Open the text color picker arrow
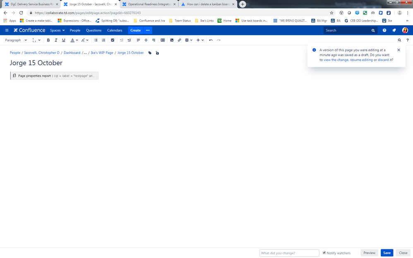The height and width of the screenshot is (258, 413). point(77,40)
